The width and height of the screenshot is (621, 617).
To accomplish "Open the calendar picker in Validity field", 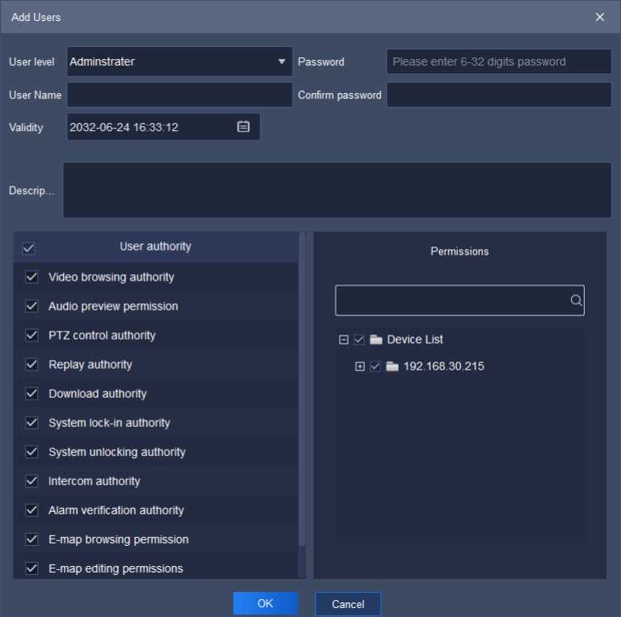I will 243,127.
